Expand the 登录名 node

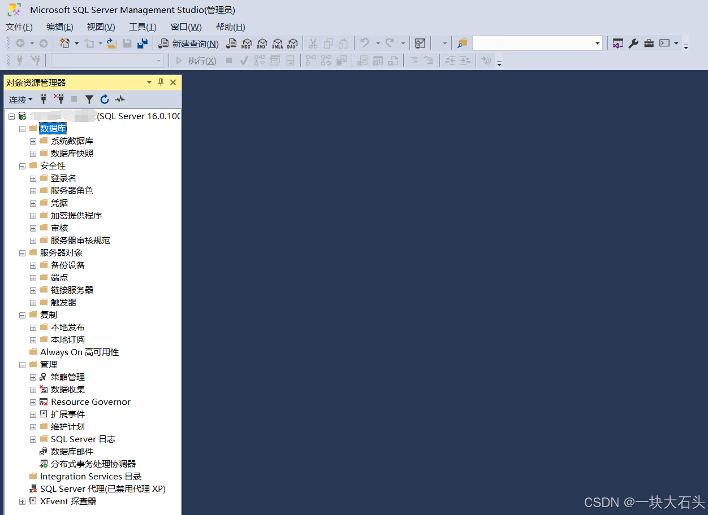point(33,178)
